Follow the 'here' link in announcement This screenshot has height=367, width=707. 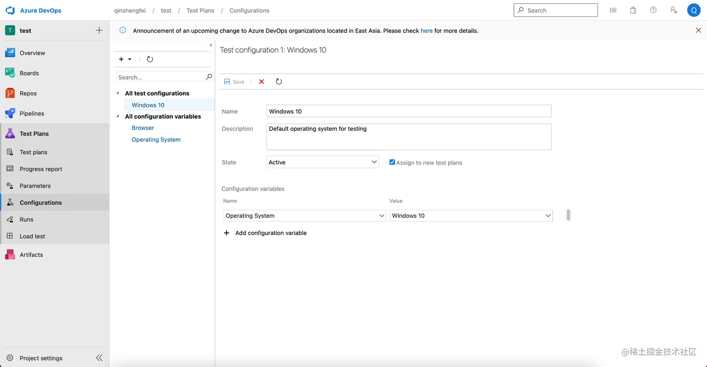426,31
